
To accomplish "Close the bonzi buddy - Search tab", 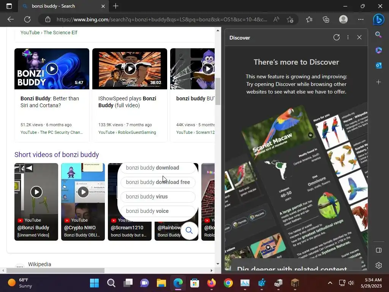I will (103, 6).
